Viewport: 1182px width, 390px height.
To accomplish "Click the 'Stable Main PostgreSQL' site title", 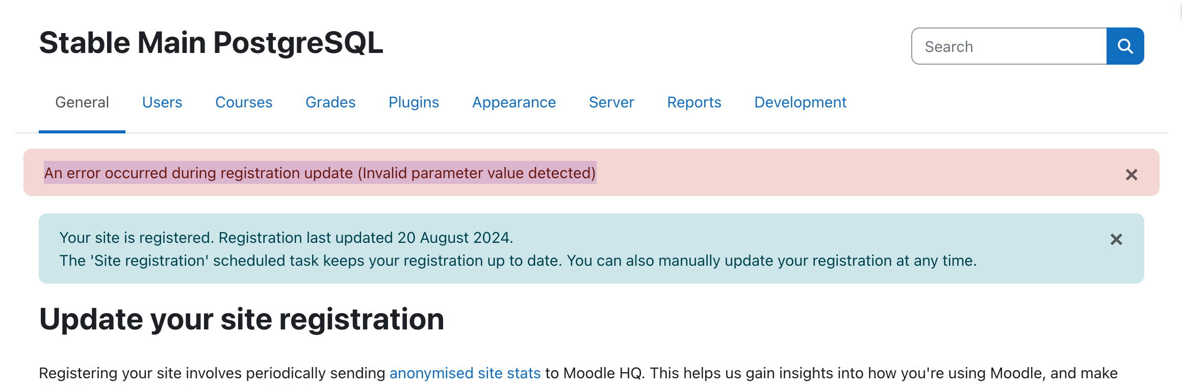I will (211, 43).
